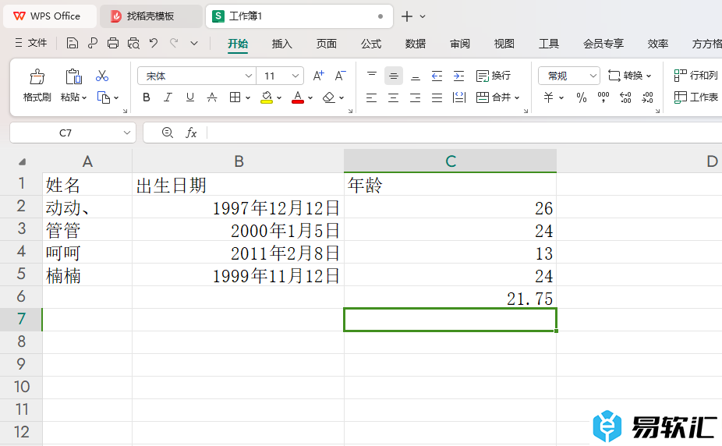The width and height of the screenshot is (722, 446).
Task: Redo the last undone action
Action: (x=174, y=43)
